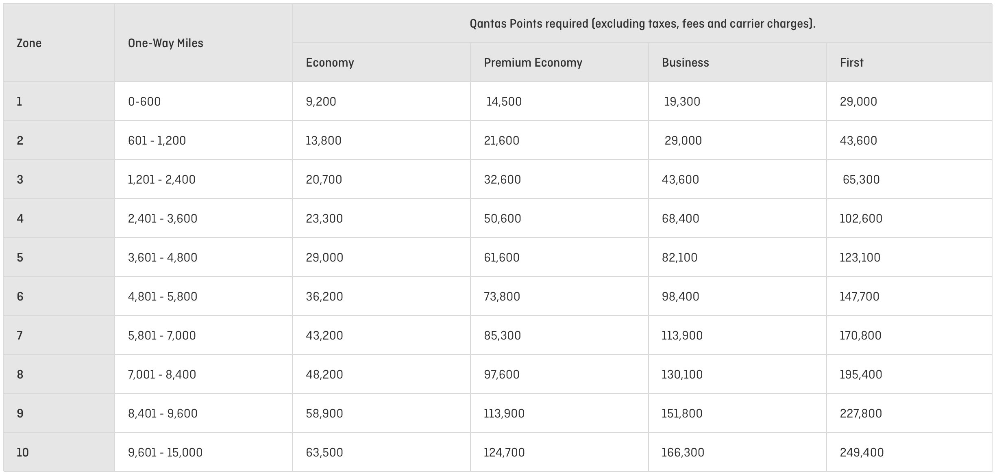Click the Zone column header
The image size is (997, 476).
pos(59,43)
